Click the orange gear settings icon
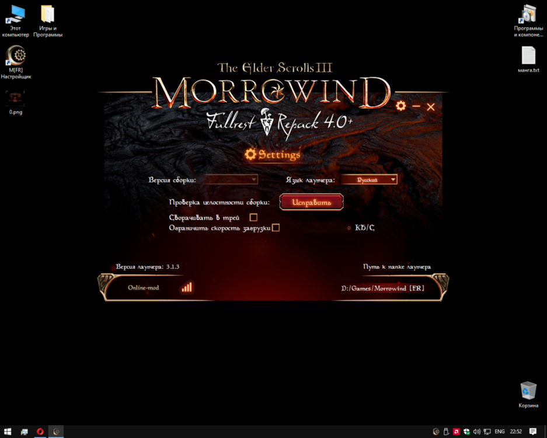This screenshot has width=547, height=438. [400, 106]
